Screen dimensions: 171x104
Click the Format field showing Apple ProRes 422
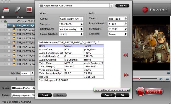pos(23,88)
